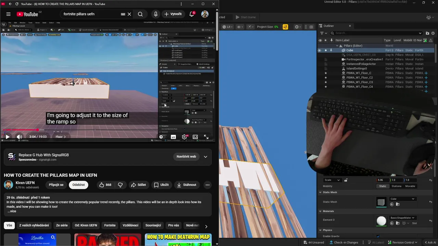Screen dimensions: 438x246
Task: Visit sponsor site via Navštívit web
Action: pyautogui.click(x=186, y=156)
